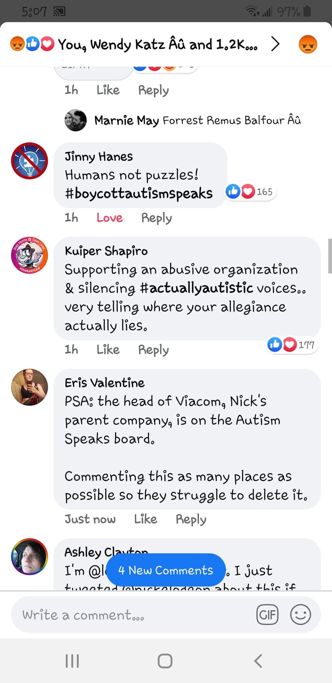Open the #boycottautismspeaks hashtag
Viewport: 332px width, 683px height.
point(139,193)
